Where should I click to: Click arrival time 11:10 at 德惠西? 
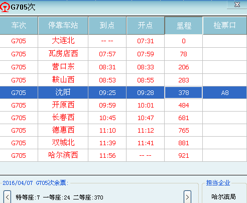(x=107, y=130)
